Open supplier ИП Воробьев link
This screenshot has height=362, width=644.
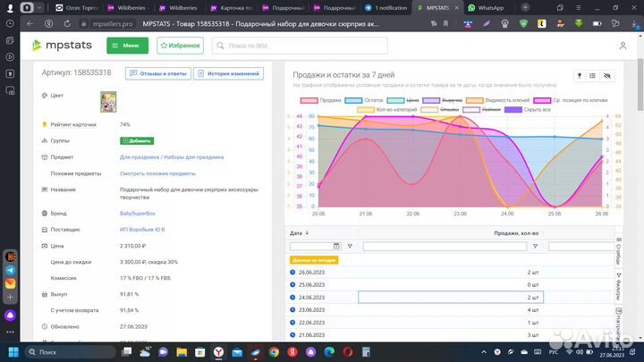[142, 230]
